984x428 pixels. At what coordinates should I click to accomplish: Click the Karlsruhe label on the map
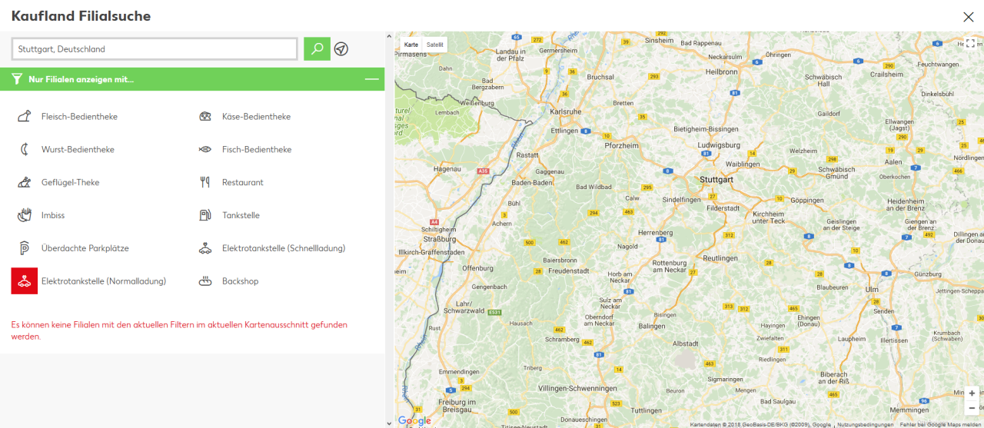566,111
